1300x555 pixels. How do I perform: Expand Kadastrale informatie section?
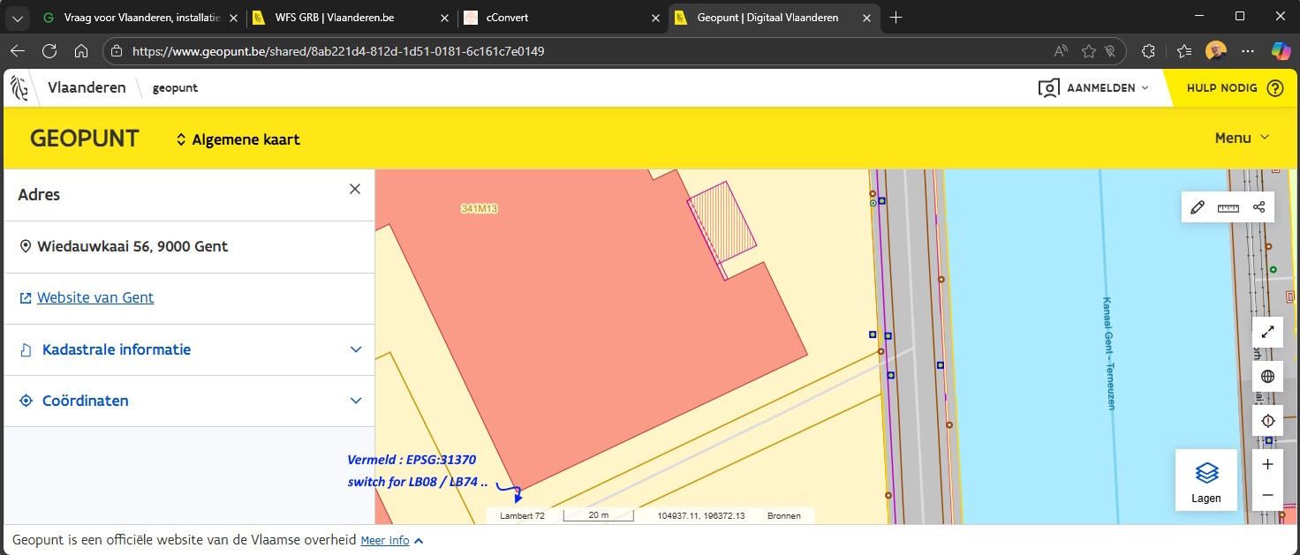coord(189,349)
